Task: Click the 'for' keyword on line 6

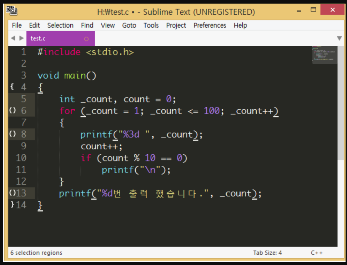Action: [x=67, y=111]
